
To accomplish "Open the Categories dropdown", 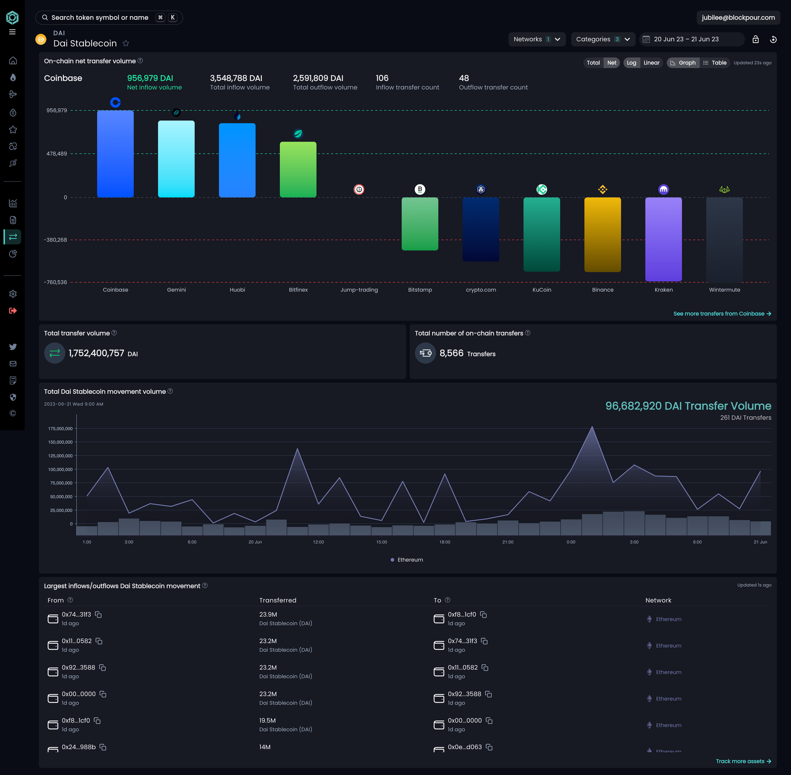I will [x=602, y=40].
